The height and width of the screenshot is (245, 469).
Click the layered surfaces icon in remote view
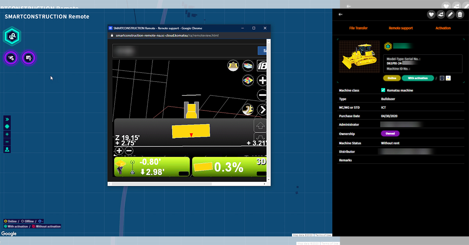click(248, 66)
